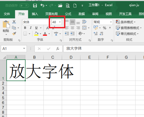
Task: Increase decimal places
Action: [x=96, y=34]
